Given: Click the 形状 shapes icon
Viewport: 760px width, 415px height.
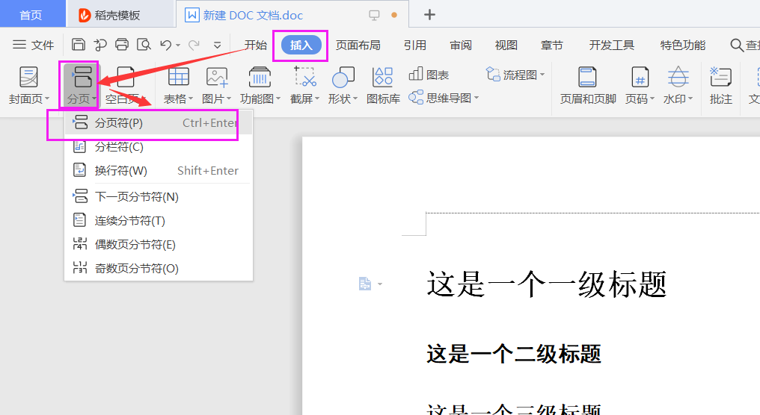Looking at the screenshot, I should click(x=343, y=78).
